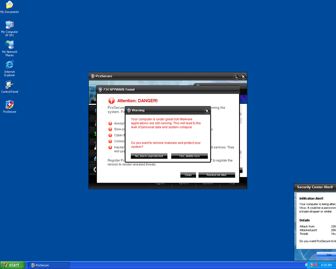Click "No, leave unprotected" button
The image size is (336, 269).
pyautogui.click(x=149, y=156)
